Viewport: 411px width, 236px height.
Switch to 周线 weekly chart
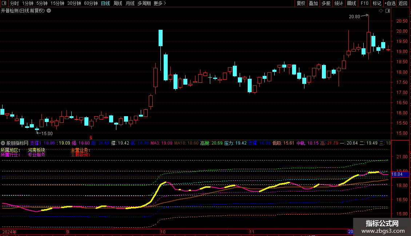[x=118, y=3]
